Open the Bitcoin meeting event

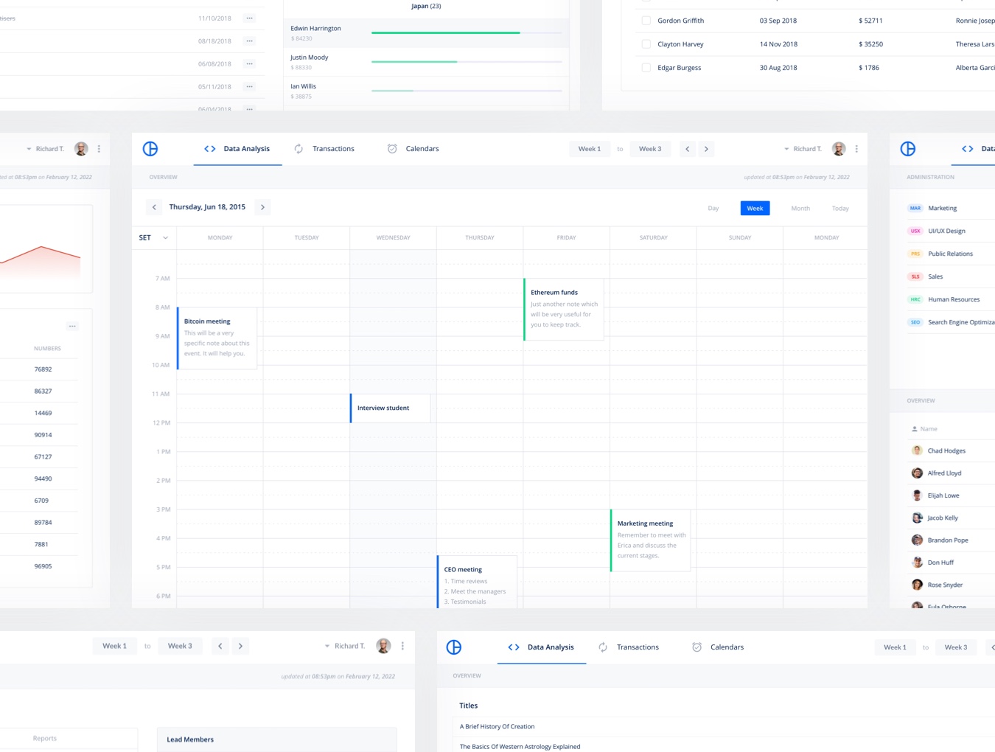pos(217,338)
